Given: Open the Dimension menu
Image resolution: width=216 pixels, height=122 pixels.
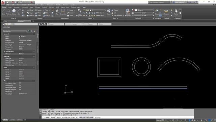Looking at the screenshot, I should click(x=50, y=5).
